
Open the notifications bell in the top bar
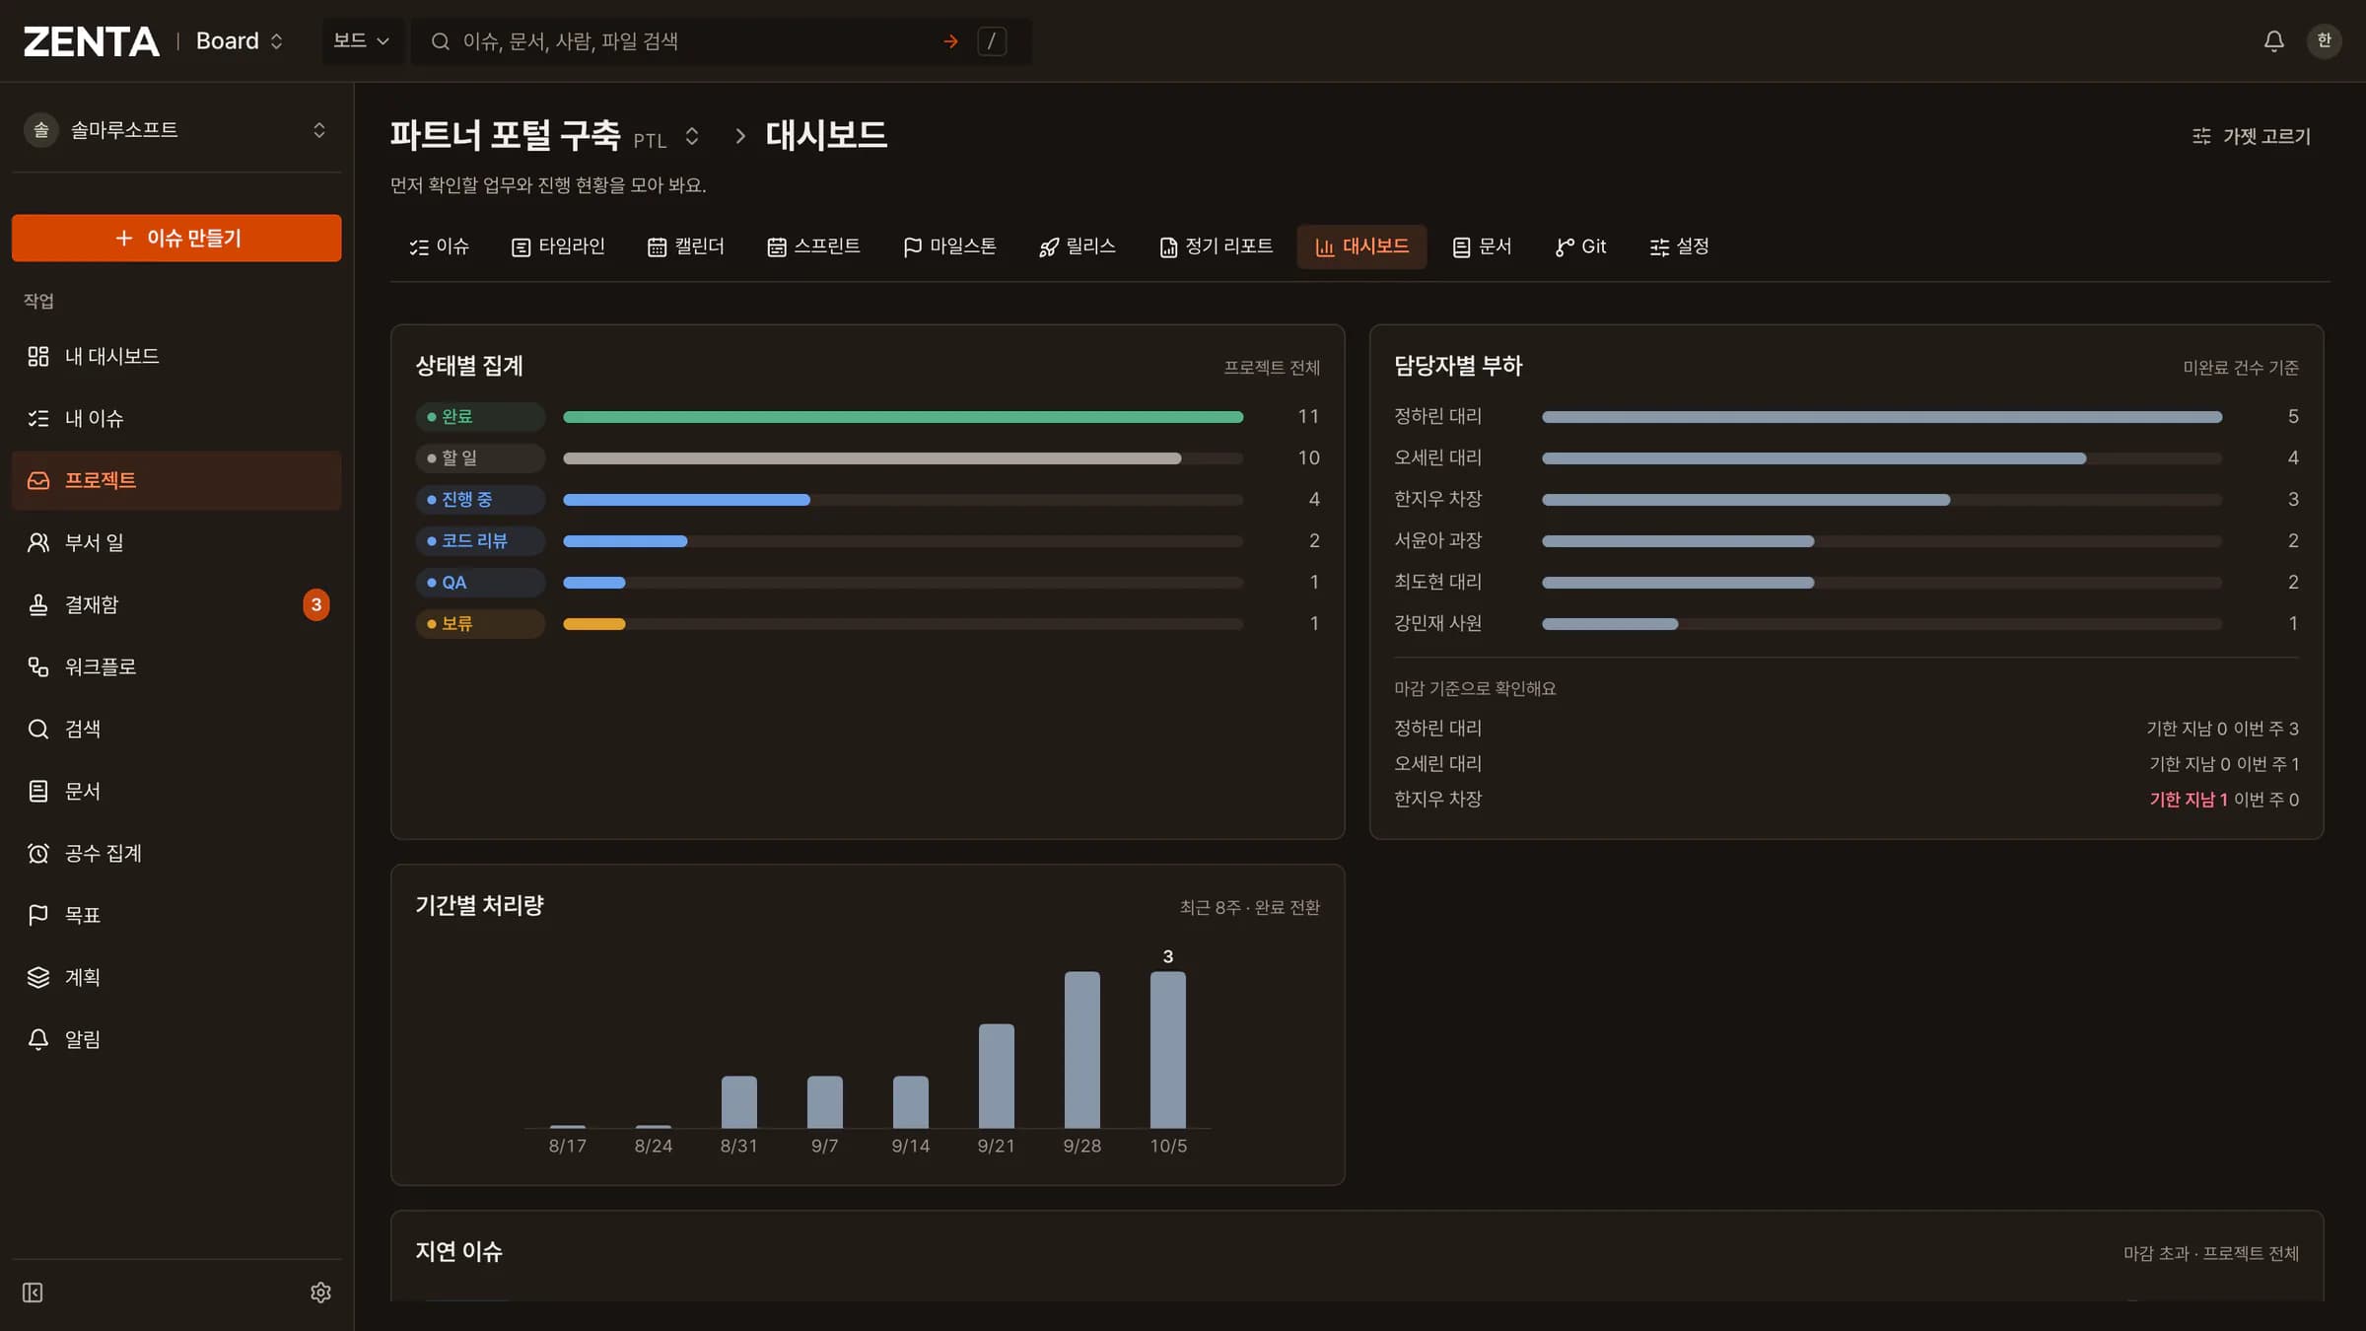point(2273,40)
